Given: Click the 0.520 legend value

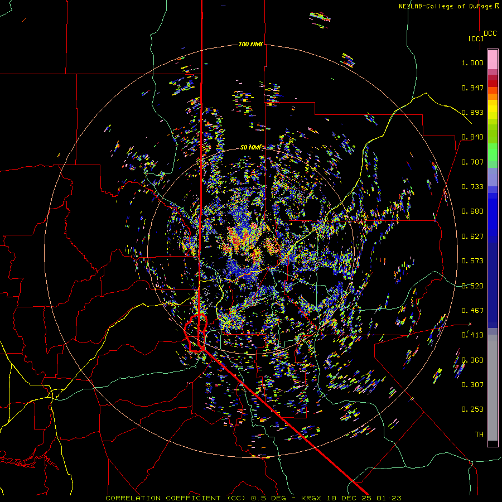Looking at the screenshot, I should point(472,286).
